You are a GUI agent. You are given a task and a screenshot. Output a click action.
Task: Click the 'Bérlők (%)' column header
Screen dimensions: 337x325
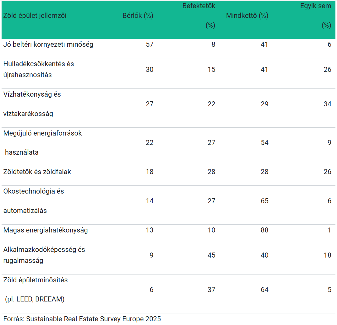click(x=138, y=16)
